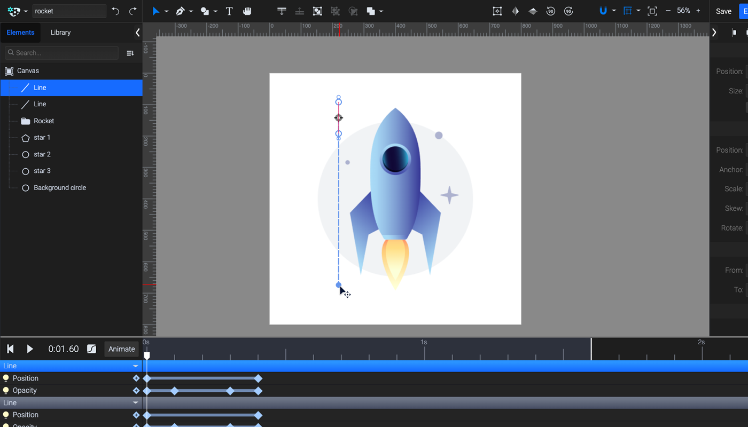This screenshot has width=748, height=427.
Task: Rotate 90 degrees clockwise
Action: [568, 11]
